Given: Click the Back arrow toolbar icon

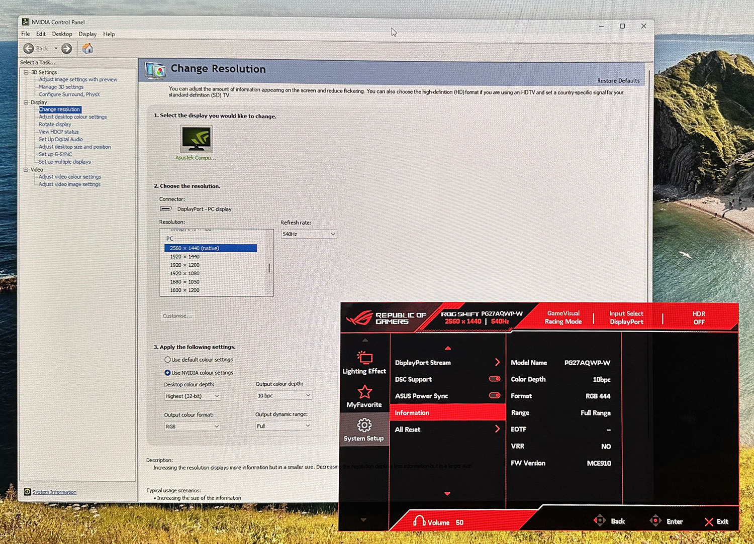Looking at the screenshot, I should coord(29,49).
